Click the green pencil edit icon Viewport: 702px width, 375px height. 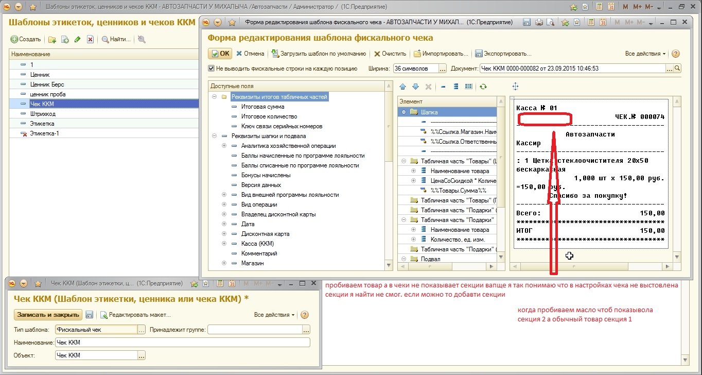pyautogui.click(x=78, y=40)
